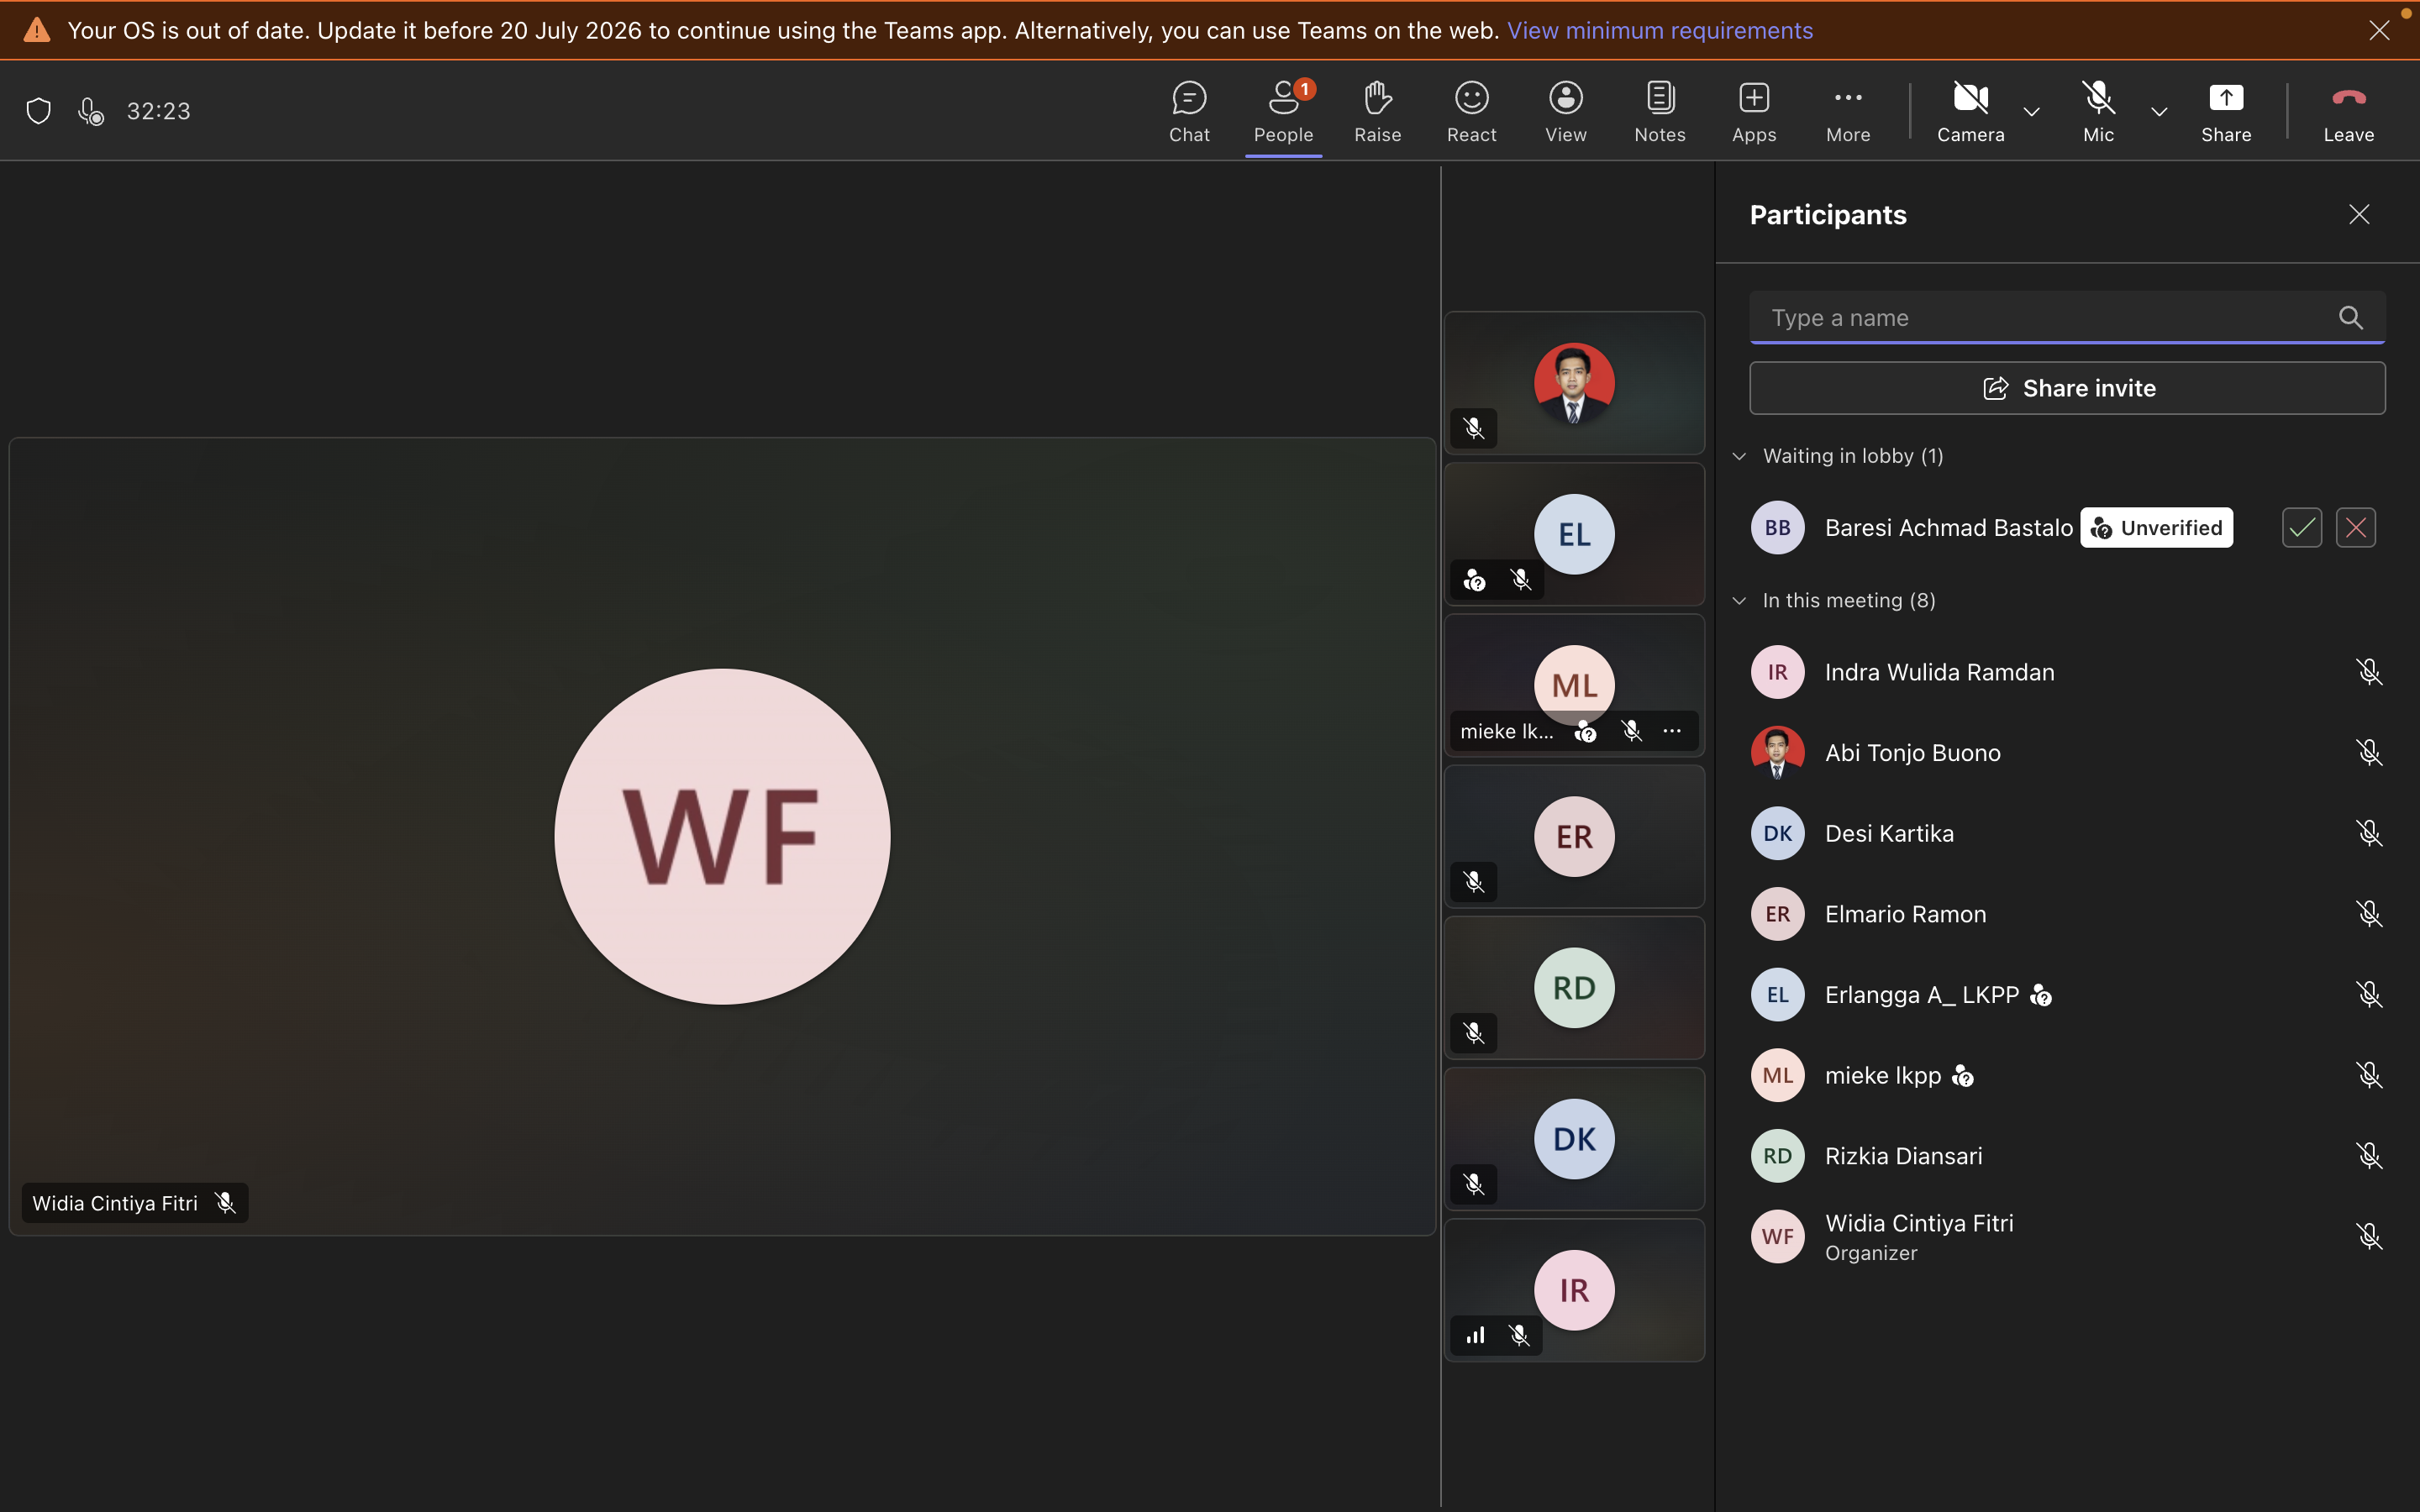Click Rizkia Diansari muted mic icon
Image resolution: width=2420 pixels, height=1512 pixels.
2368,1155
